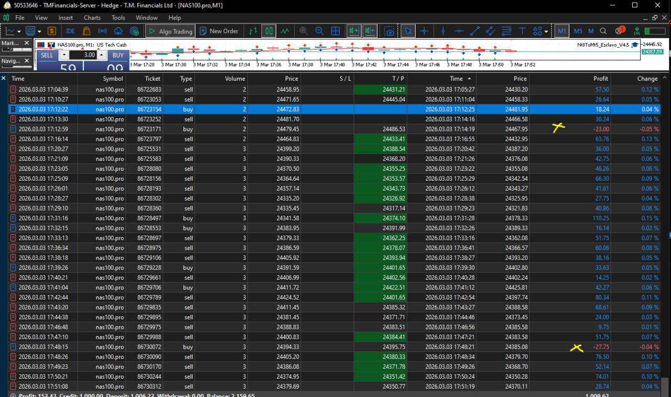This screenshot has height=397, width=671.
Task: Open the trading signals icon
Action: coord(103,31)
